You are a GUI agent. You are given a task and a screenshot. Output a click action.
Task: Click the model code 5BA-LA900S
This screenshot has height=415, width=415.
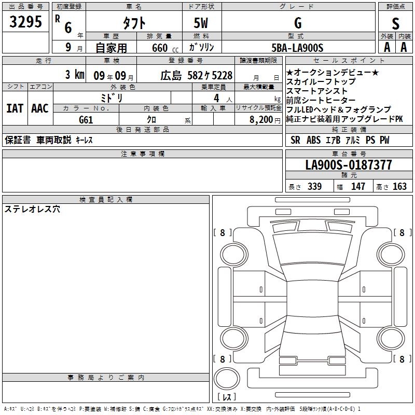(297, 48)
